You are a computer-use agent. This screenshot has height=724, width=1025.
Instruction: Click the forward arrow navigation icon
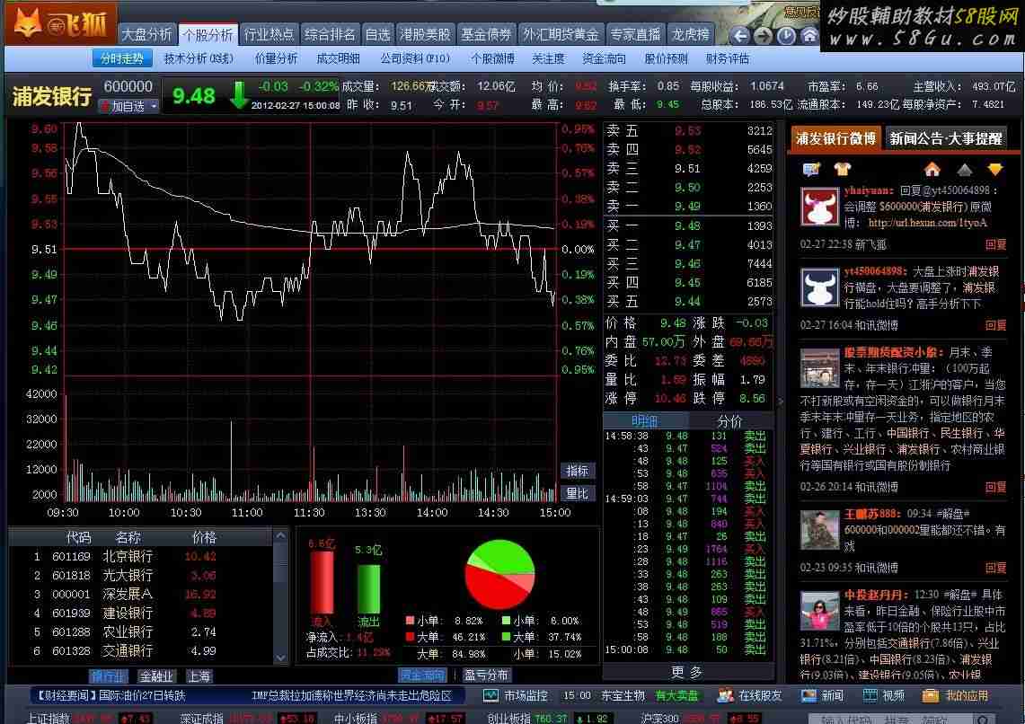tap(763, 35)
